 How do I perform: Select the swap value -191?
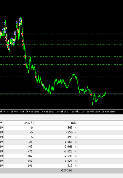pyautogui.click(x=29, y=166)
